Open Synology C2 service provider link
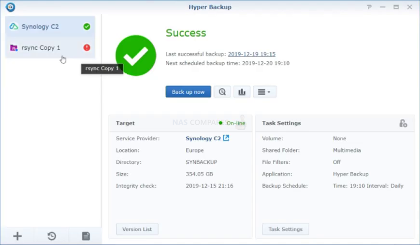 203,138
